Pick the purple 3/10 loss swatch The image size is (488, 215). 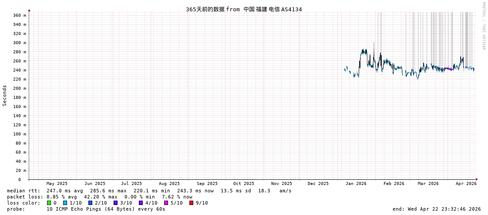tap(116, 203)
